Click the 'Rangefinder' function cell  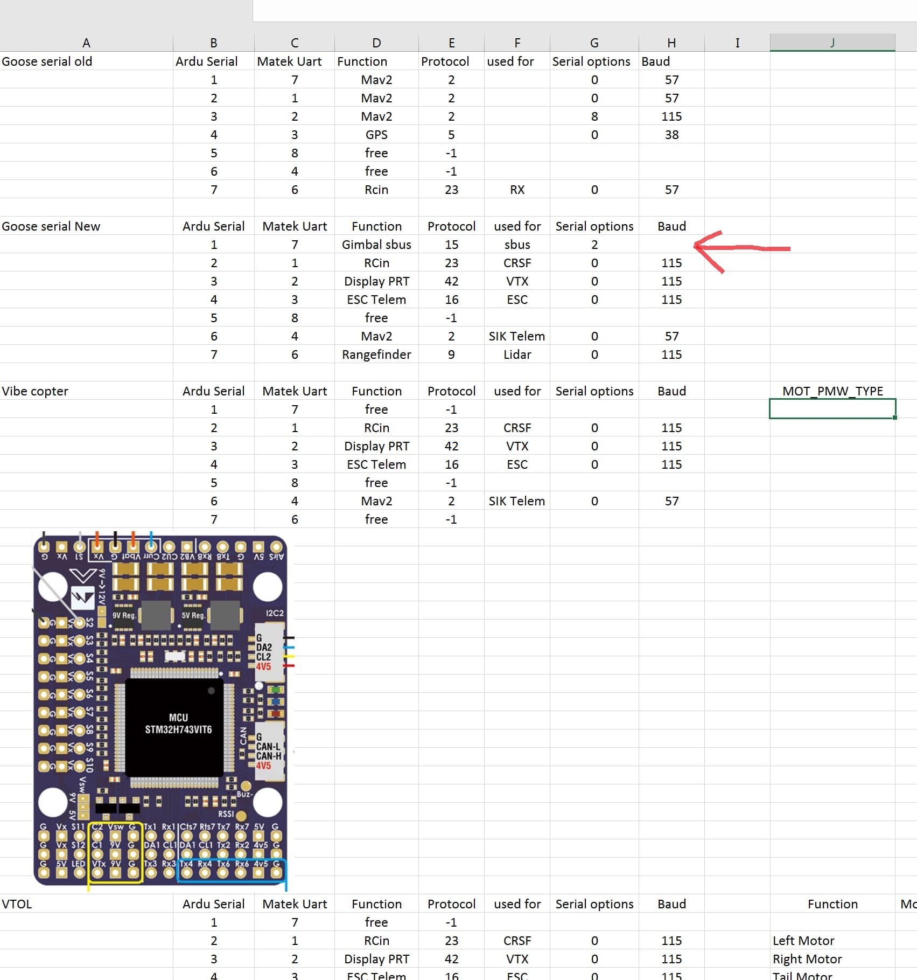point(376,355)
